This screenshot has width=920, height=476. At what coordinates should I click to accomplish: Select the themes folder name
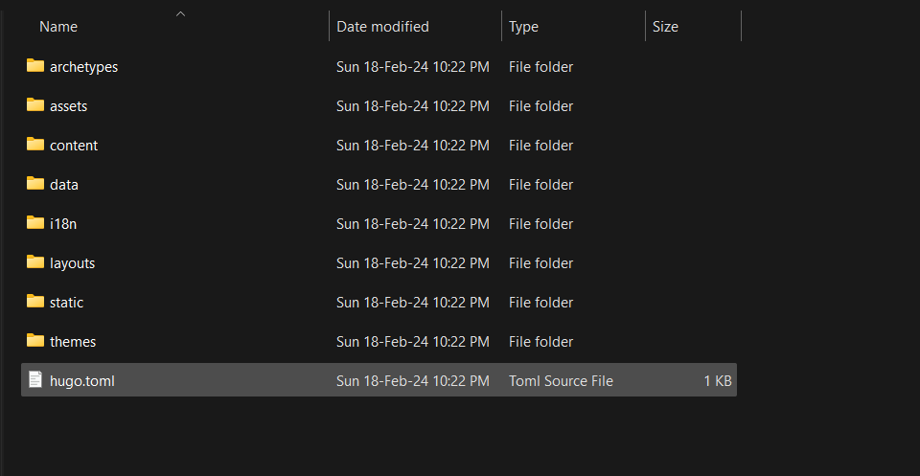coord(73,342)
